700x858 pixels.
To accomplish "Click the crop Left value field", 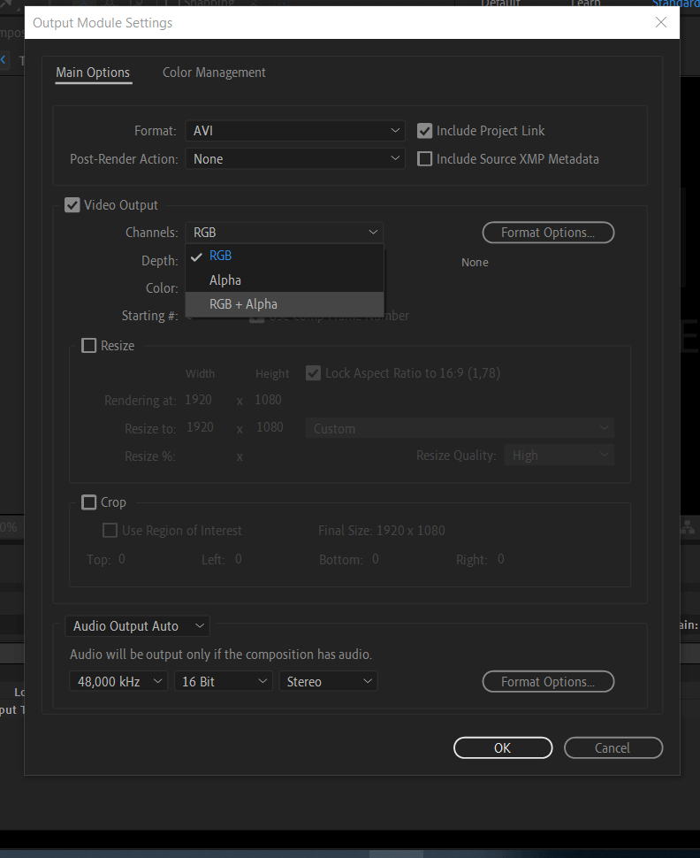I will click(239, 559).
